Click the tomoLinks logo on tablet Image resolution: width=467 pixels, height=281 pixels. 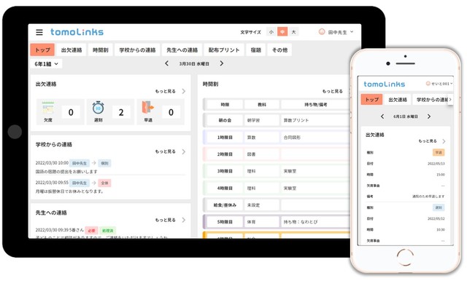point(77,32)
